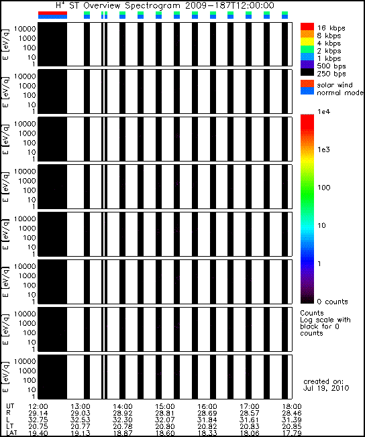This screenshot has width=365, height=437.
Task: Click the wide red-blue mode bar above the plots
Action: click(x=52, y=15)
